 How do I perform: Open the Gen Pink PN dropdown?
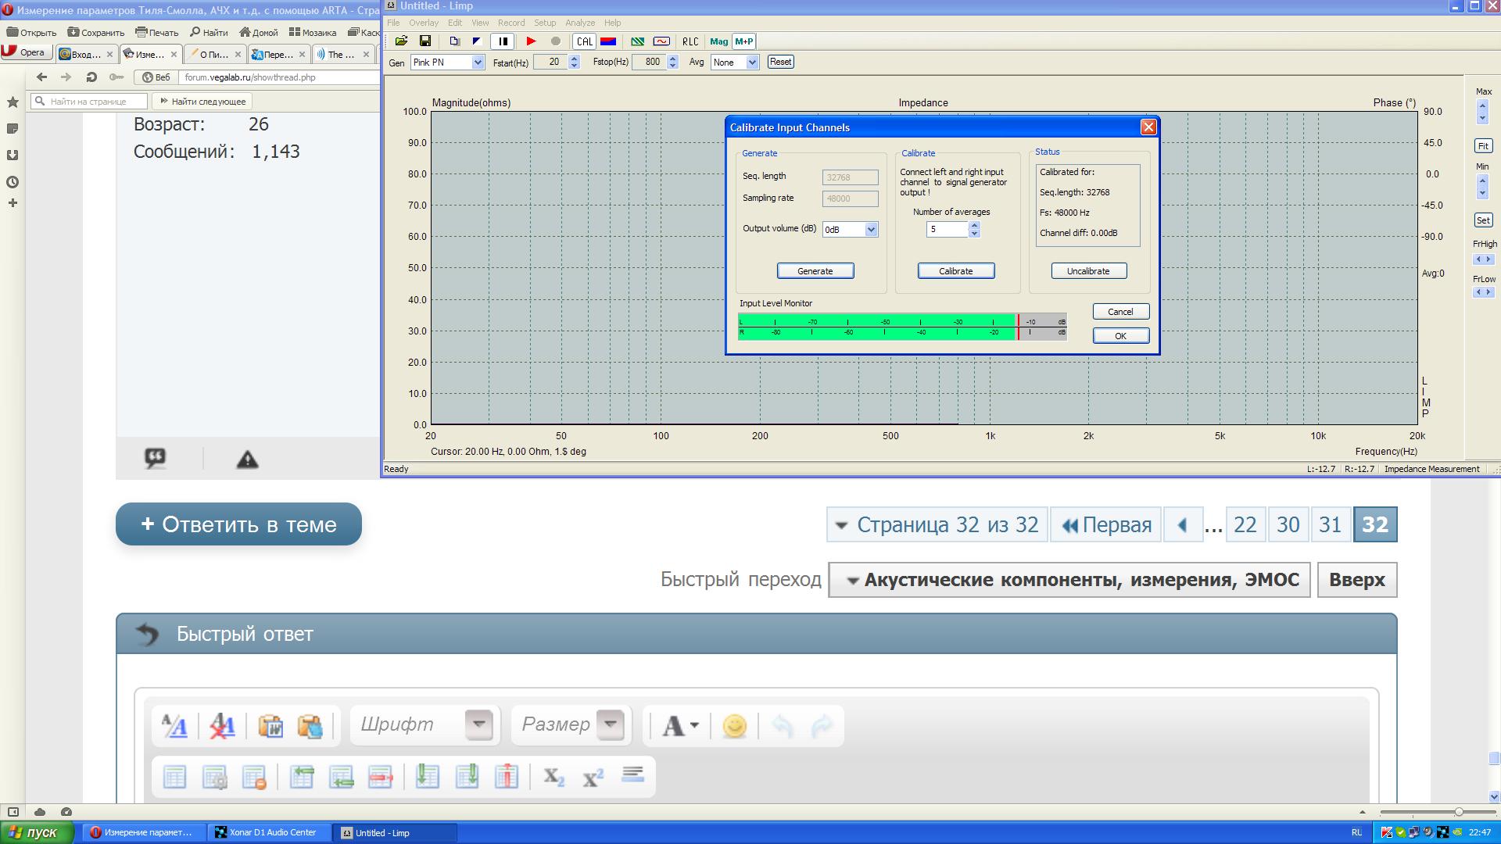[x=478, y=63]
